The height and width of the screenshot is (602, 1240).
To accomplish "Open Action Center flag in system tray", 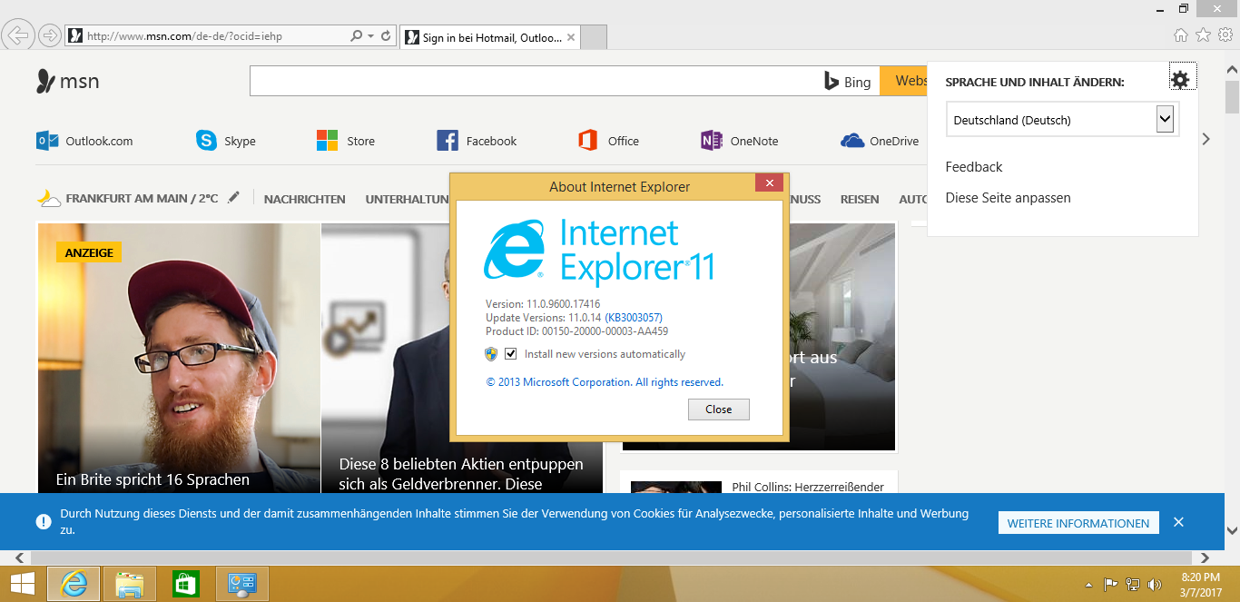I will 1110,585.
